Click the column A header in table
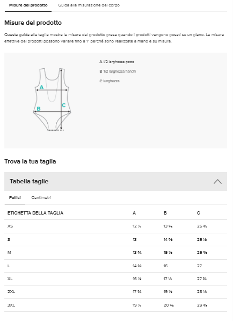 click(x=134, y=213)
